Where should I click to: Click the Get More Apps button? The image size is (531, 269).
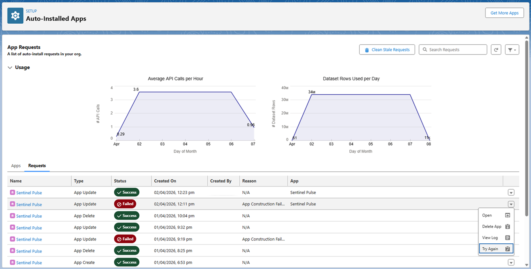(504, 13)
